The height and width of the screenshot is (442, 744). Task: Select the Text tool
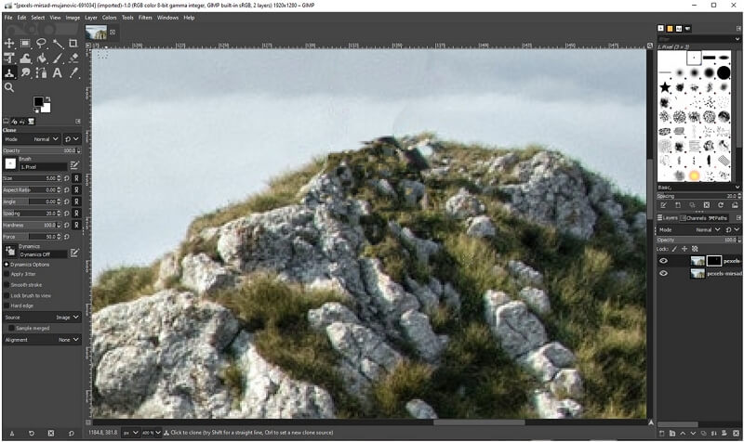(58, 73)
